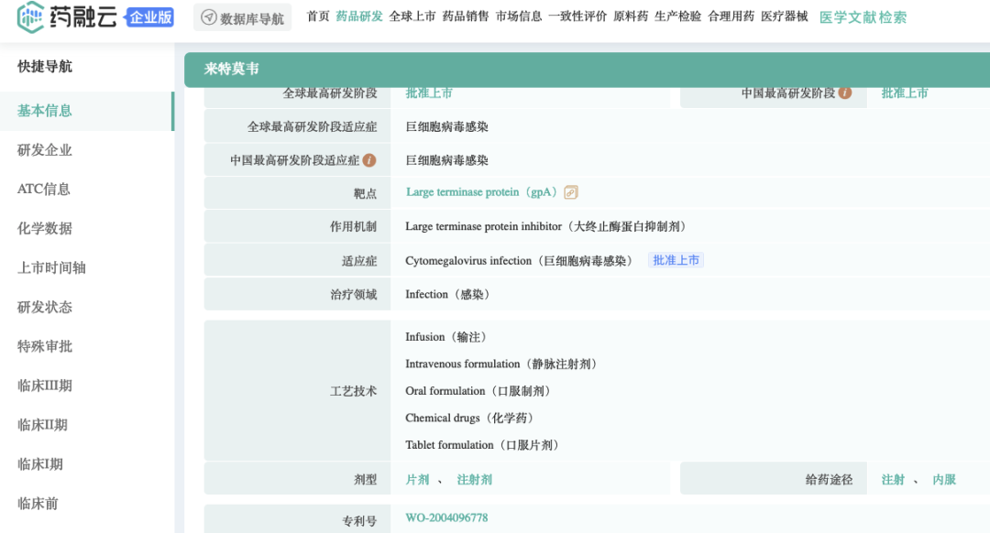Click 批准上市 link for 全球最高研发阶段

(429, 93)
